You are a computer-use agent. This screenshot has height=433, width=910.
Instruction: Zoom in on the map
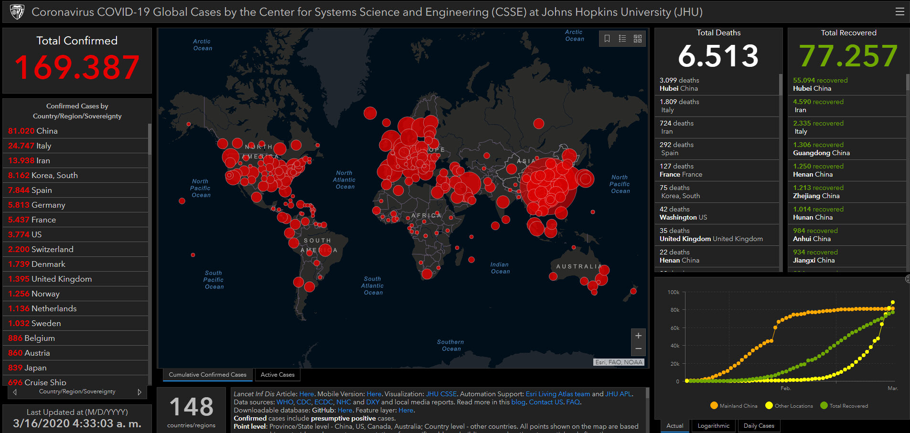pos(638,336)
